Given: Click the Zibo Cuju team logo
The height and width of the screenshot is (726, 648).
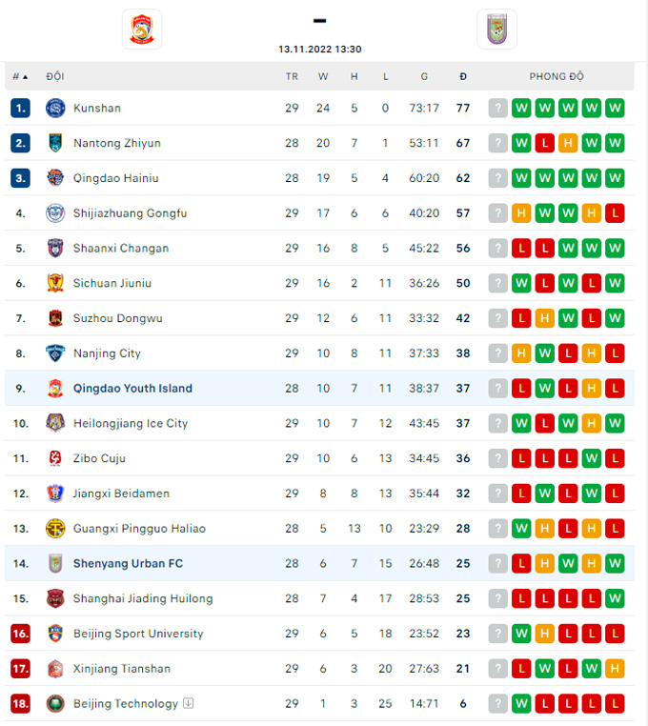Looking at the screenshot, I should point(54,458).
